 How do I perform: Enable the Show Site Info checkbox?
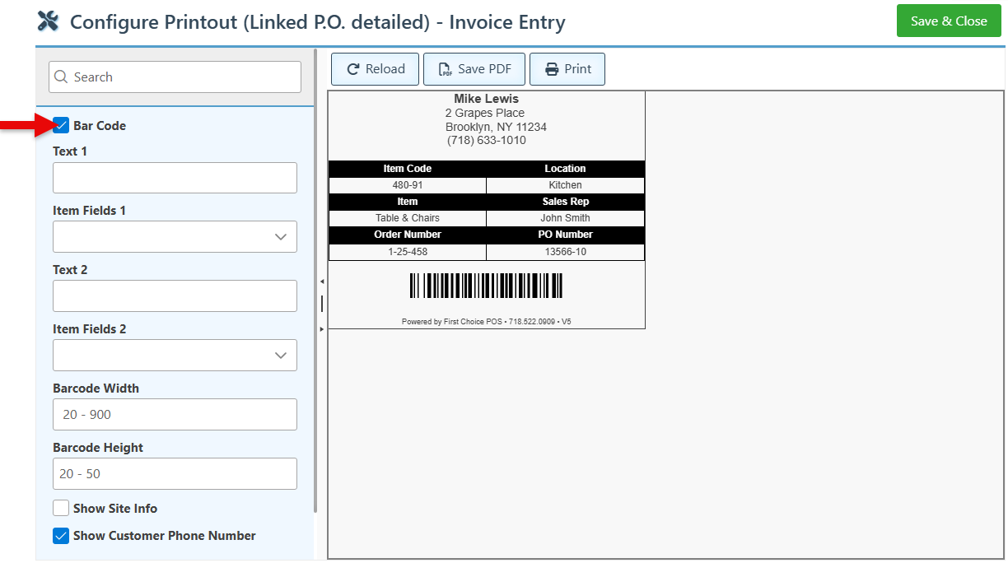coord(61,509)
